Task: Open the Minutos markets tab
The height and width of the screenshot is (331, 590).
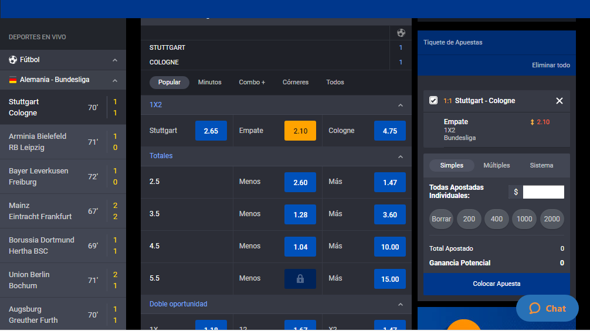Action: (x=209, y=82)
